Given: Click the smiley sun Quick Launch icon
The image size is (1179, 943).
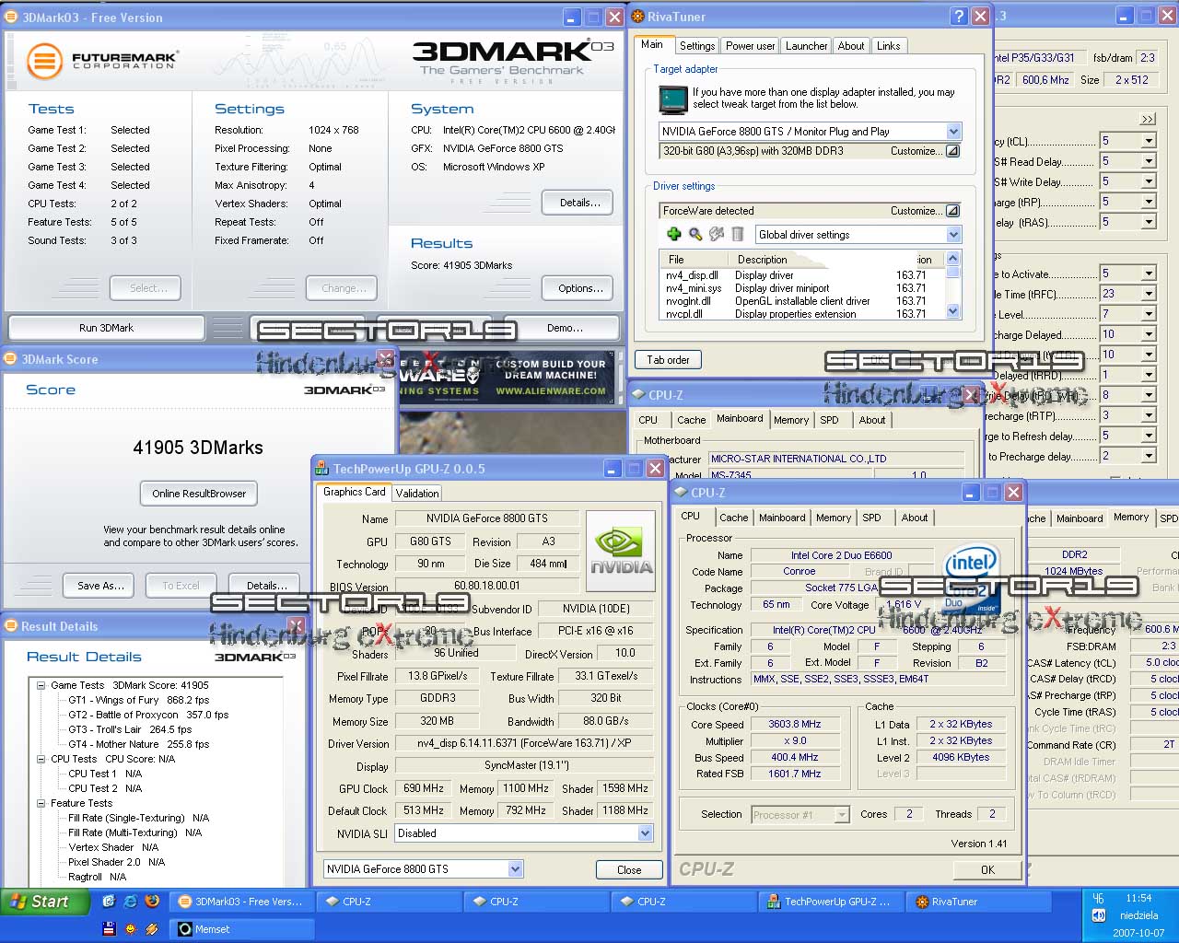Looking at the screenshot, I should pos(131,928).
